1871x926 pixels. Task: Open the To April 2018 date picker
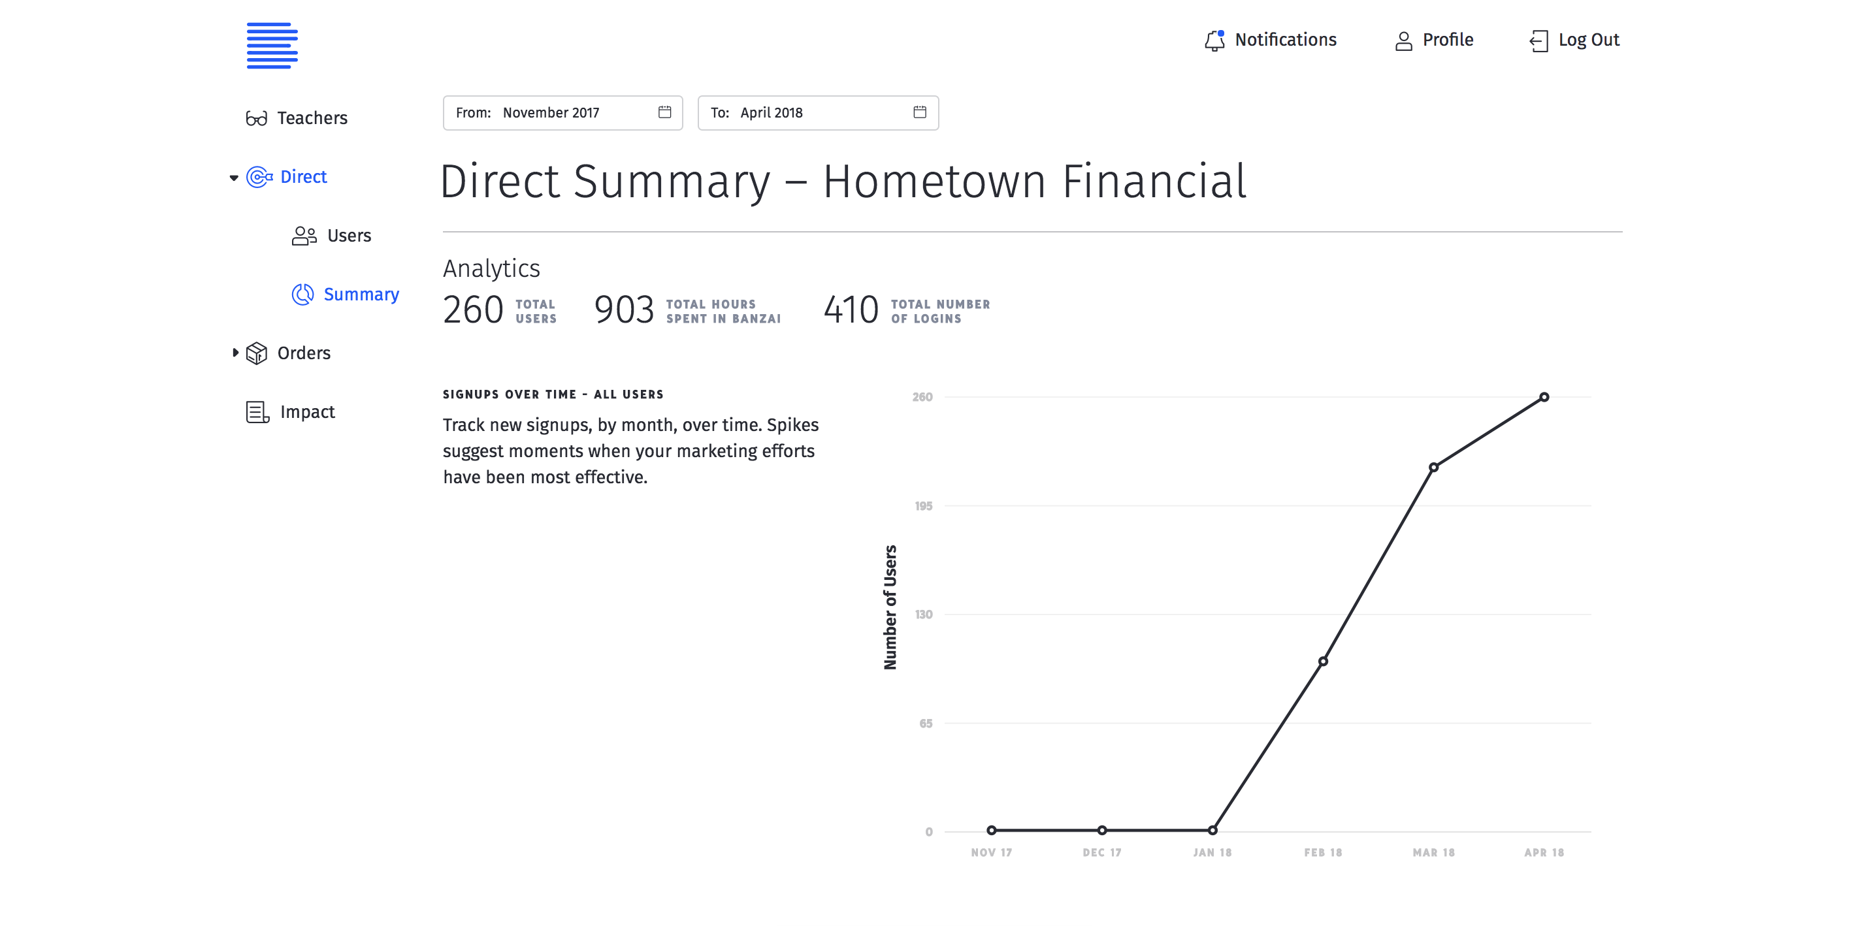pyautogui.click(x=818, y=112)
